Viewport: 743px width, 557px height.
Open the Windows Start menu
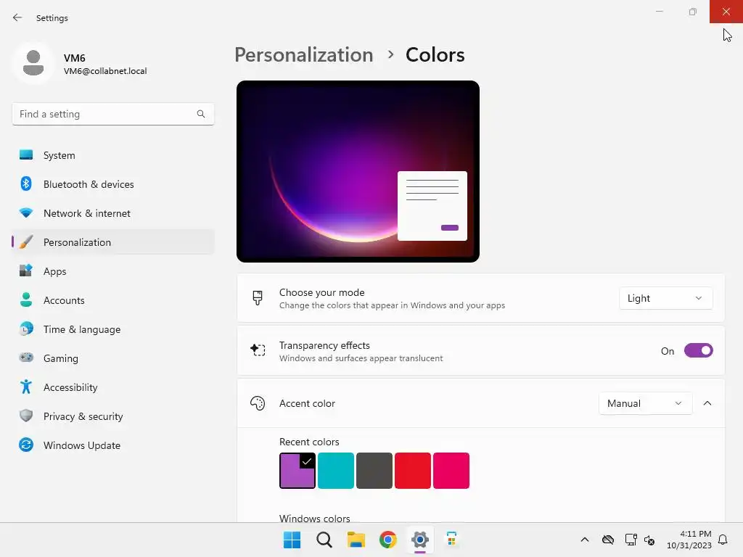click(292, 540)
